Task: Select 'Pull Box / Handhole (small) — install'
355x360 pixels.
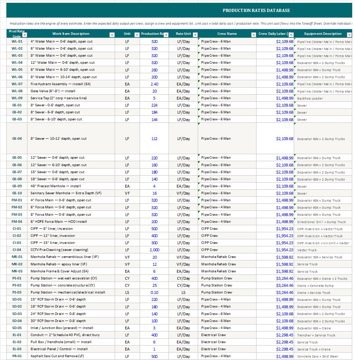Action: (x=71, y=342)
